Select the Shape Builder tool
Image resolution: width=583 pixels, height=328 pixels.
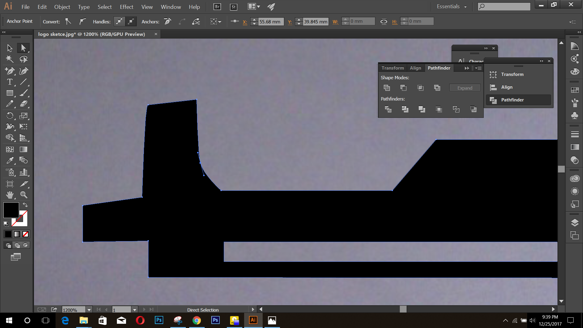click(10, 138)
